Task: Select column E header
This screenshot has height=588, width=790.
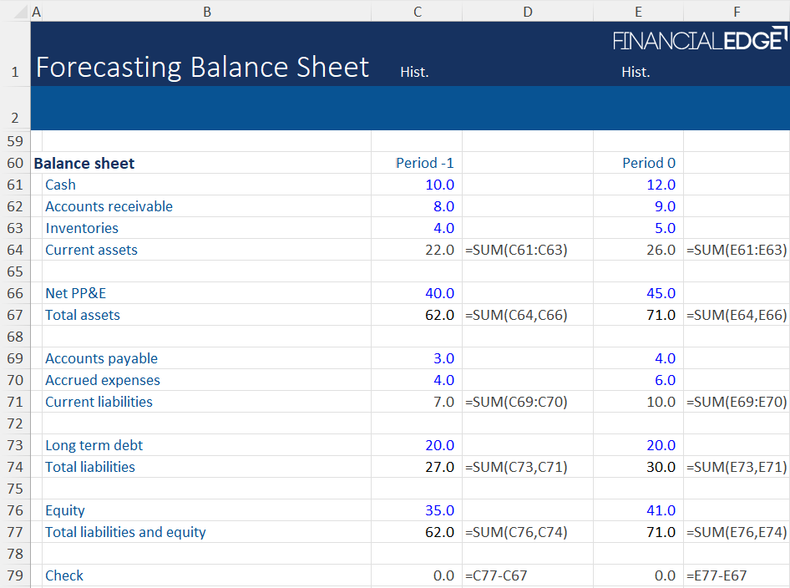Action: 638,12
